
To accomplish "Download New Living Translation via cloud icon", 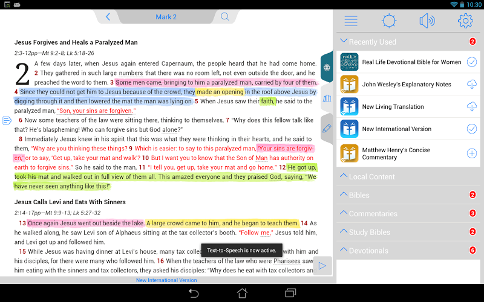I will click(472, 106).
